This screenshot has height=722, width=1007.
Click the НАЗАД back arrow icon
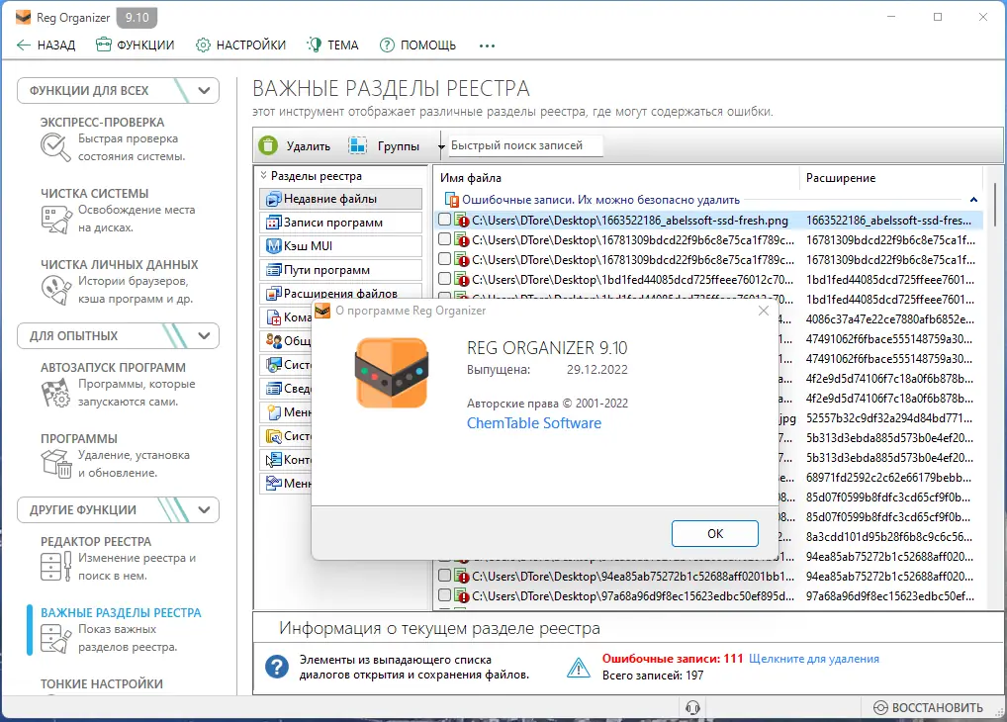coord(23,45)
